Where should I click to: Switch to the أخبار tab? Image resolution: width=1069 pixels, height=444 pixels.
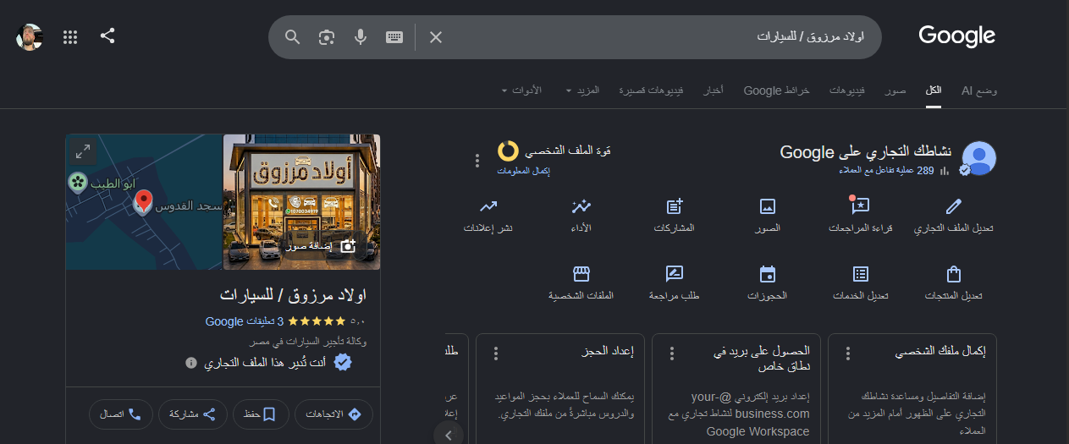coord(713,90)
